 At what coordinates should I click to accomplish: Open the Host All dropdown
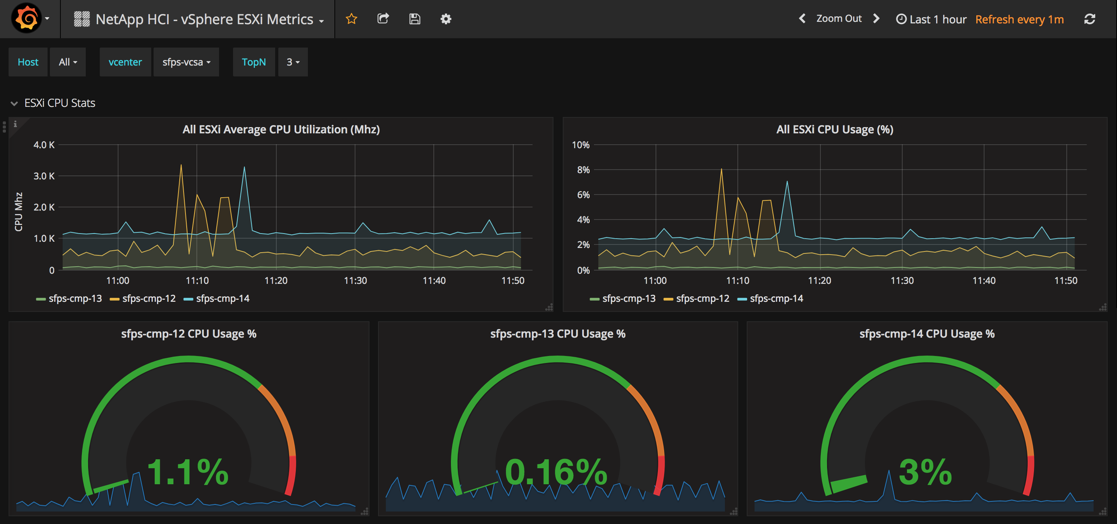pyautogui.click(x=68, y=62)
